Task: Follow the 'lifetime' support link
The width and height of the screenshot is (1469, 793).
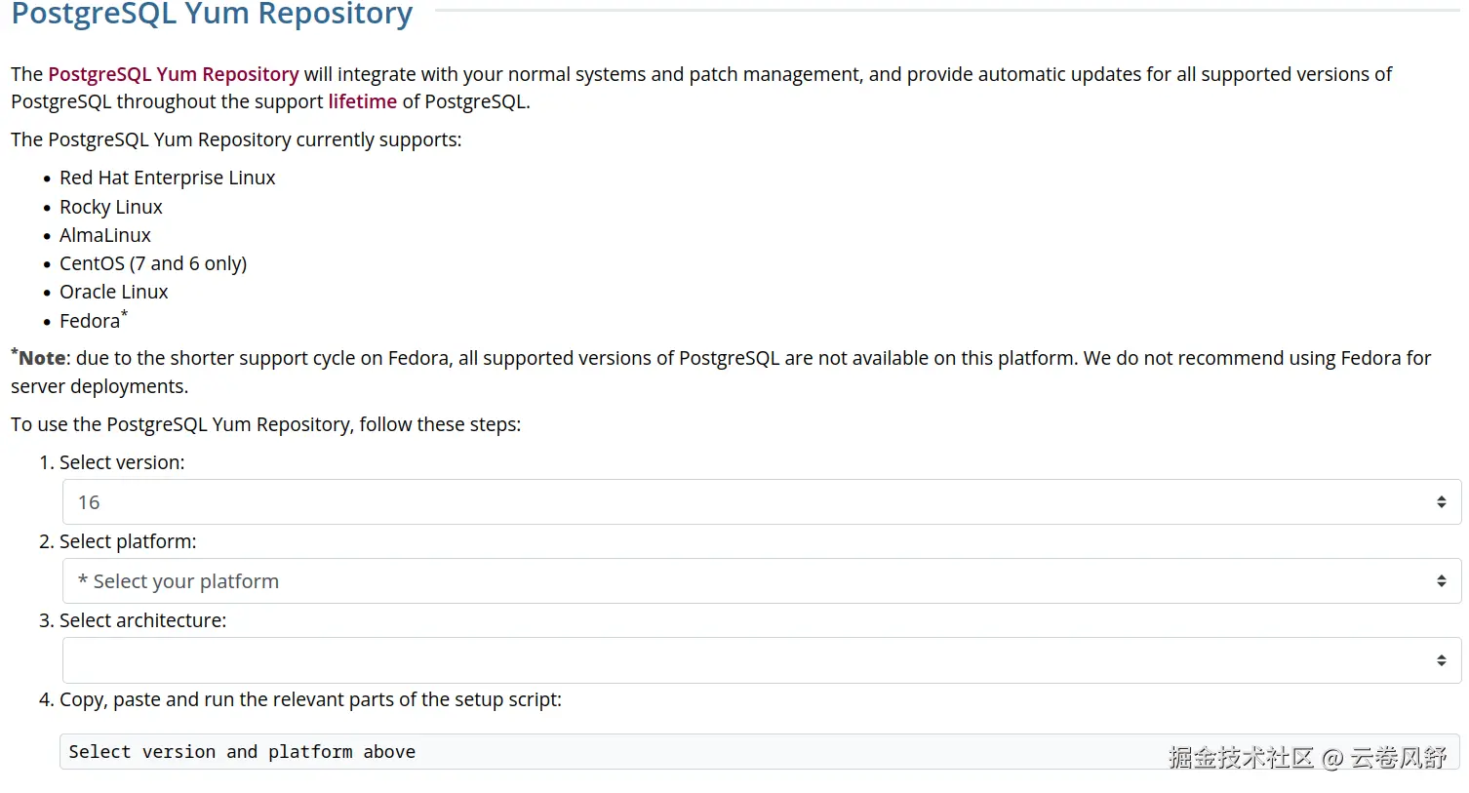Action: click(x=362, y=101)
